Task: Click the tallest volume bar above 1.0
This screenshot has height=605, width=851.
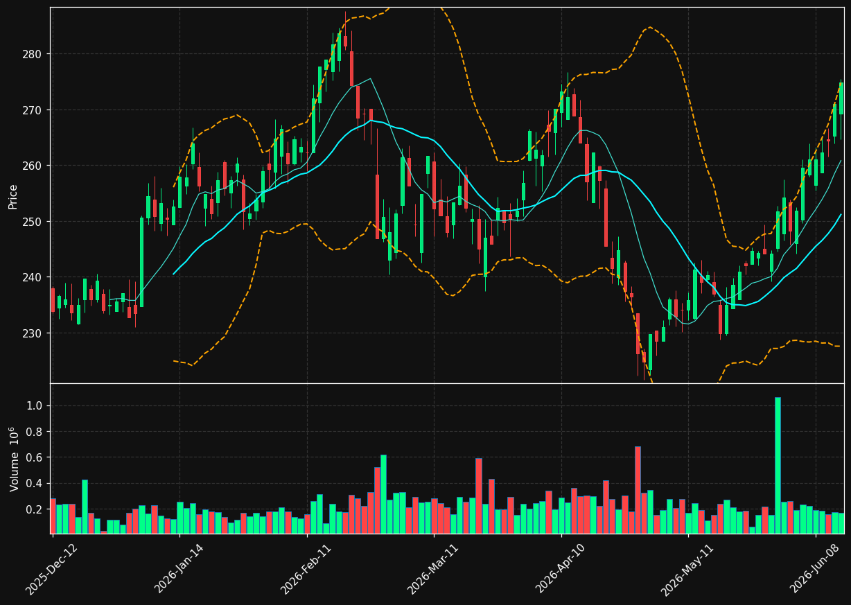Action: coord(778,465)
